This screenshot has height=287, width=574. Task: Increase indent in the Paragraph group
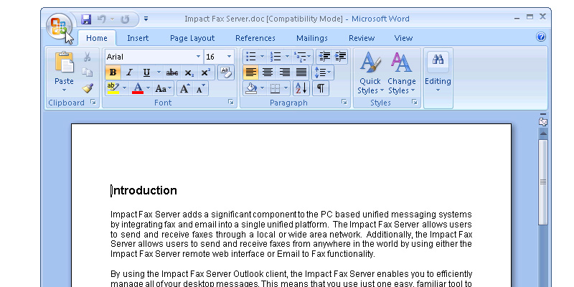pyautogui.click(x=340, y=57)
